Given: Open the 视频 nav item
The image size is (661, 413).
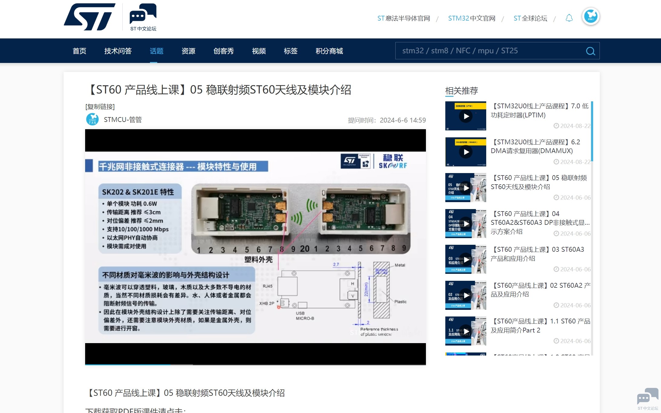Looking at the screenshot, I should pyautogui.click(x=259, y=51).
